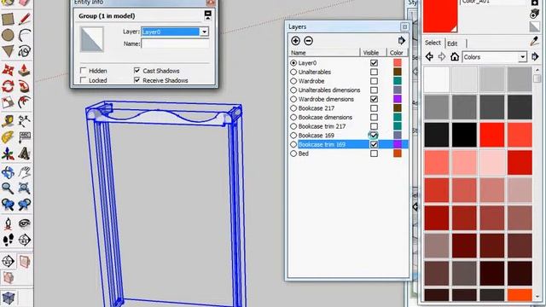
Task: Switch to the Edit tab
Action: (x=452, y=43)
